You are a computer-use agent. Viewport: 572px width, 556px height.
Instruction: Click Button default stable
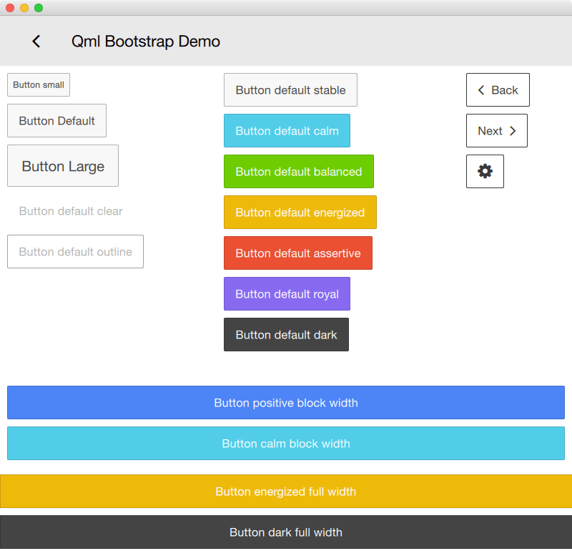tap(290, 89)
